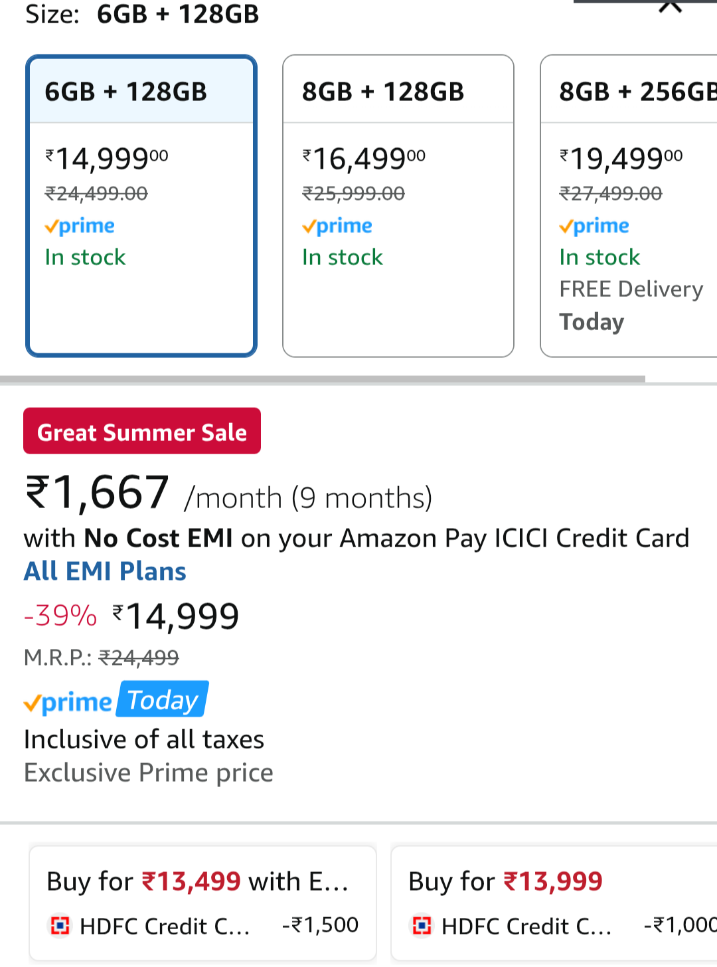Open the All EMI Plans link
The height and width of the screenshot is (967, 717).
click(x=105, y=571)
